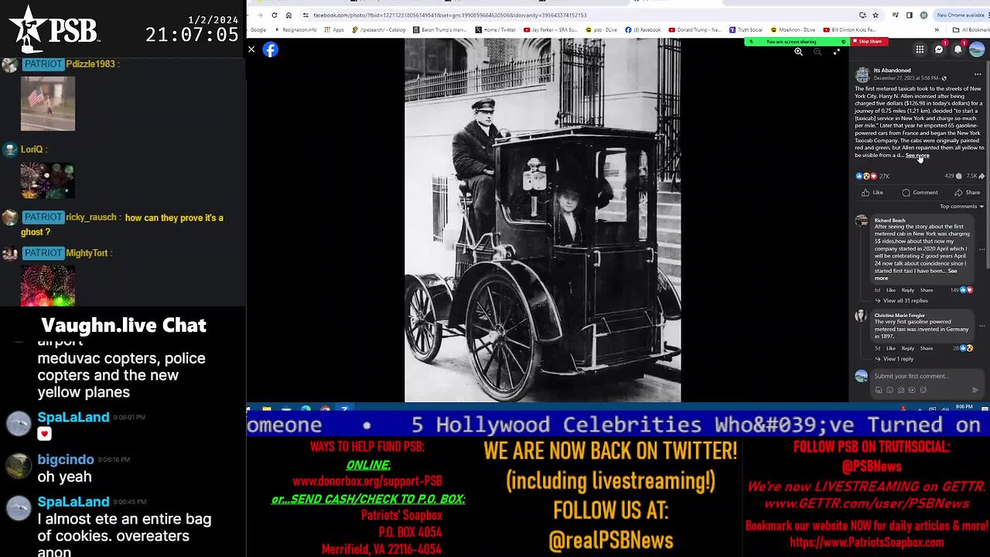Open post options three-dot menu
This screenshot has width=990, height=557.
(x=978, y=74)
